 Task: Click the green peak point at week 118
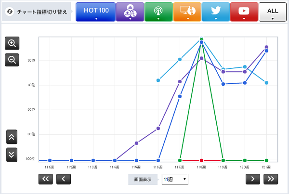click(201, 39)
